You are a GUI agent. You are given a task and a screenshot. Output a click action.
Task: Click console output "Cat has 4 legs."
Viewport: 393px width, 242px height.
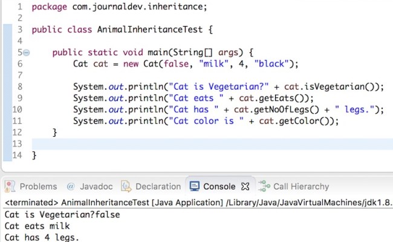click(42, 237)
